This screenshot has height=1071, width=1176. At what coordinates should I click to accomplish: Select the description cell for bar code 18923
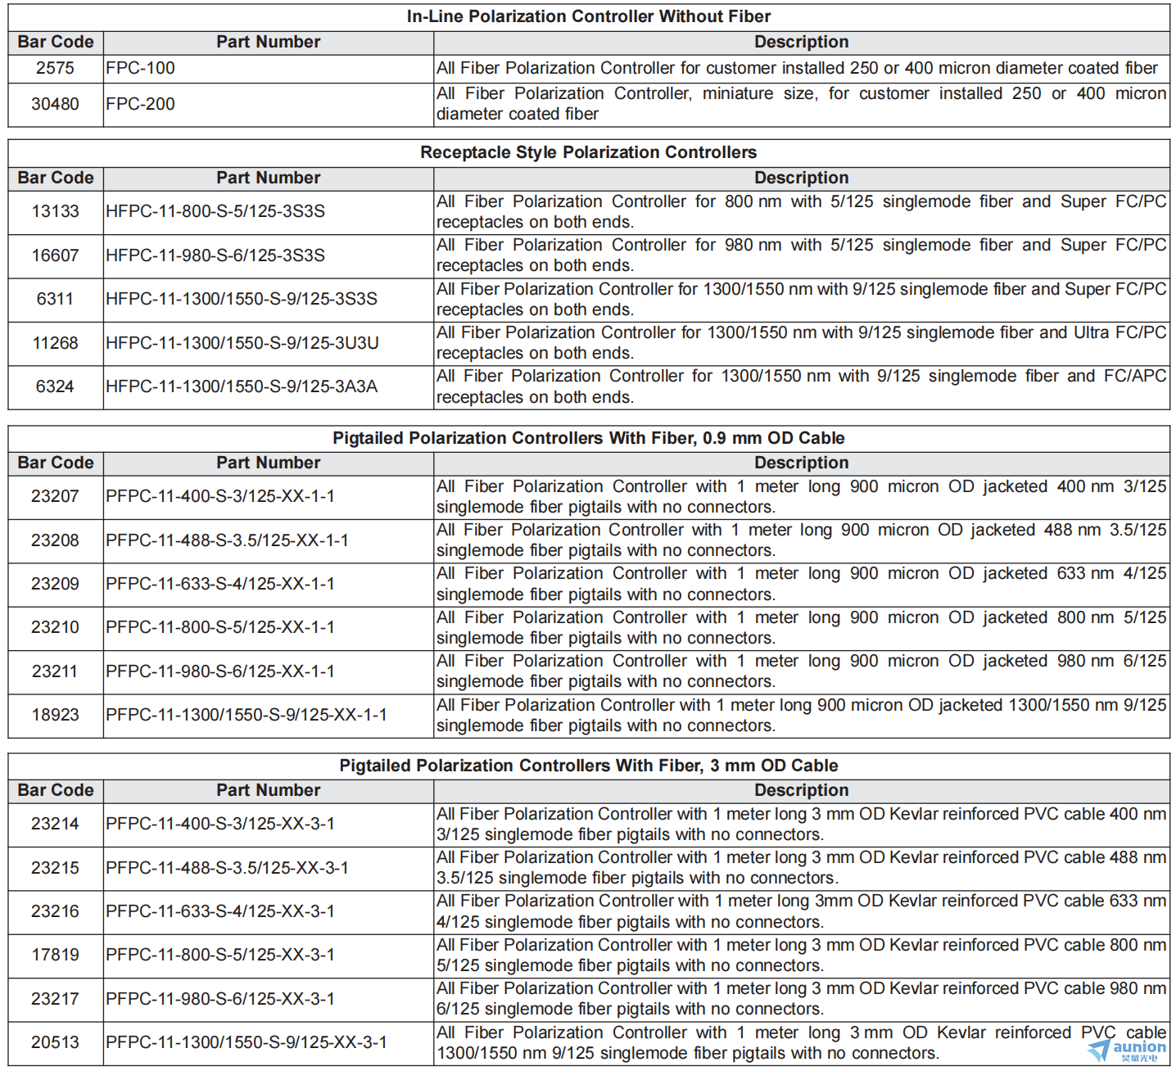(x=801, y=715)
